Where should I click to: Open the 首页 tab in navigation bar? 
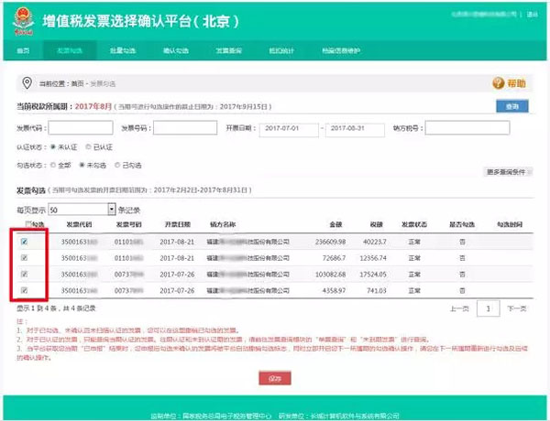pos(23,50)
